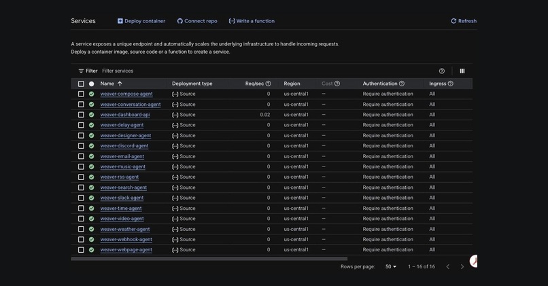This screenshot has width=548, height=286.
Task: Open the weaver-webhook-agent service
Action: pyautogui.click(x=126, y=240)
